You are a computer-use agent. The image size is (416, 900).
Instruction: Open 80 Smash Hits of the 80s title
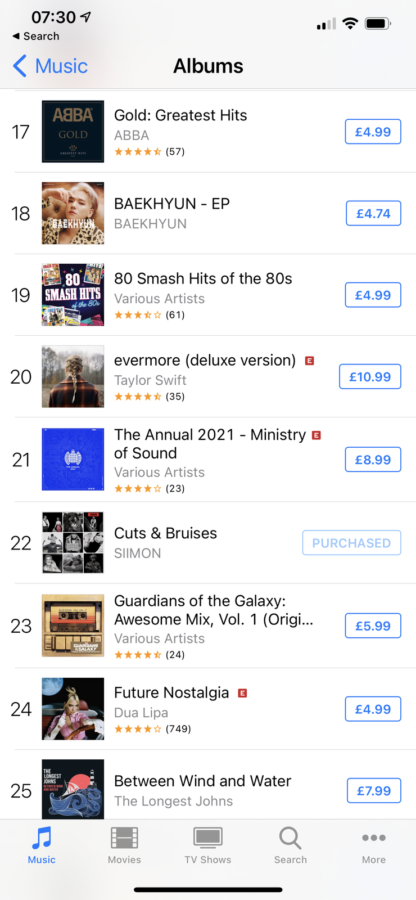[203, 278]
